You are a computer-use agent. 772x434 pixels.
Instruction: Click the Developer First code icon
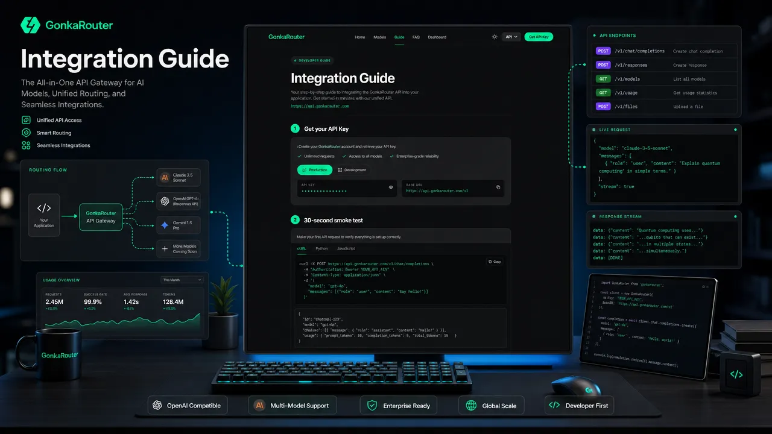coord(554,405)
